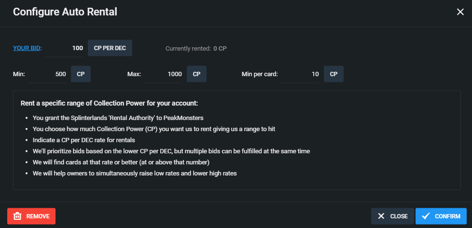Click the Currently rented 0 CP text
The height and width of the screenshot is (228, 472).
click(x=196, y=48)
